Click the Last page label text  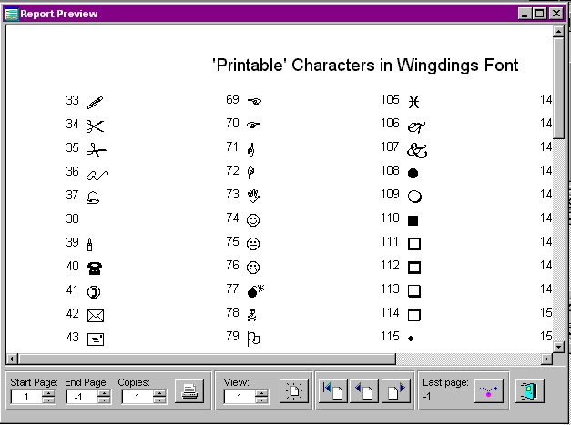tap(445, 383)
